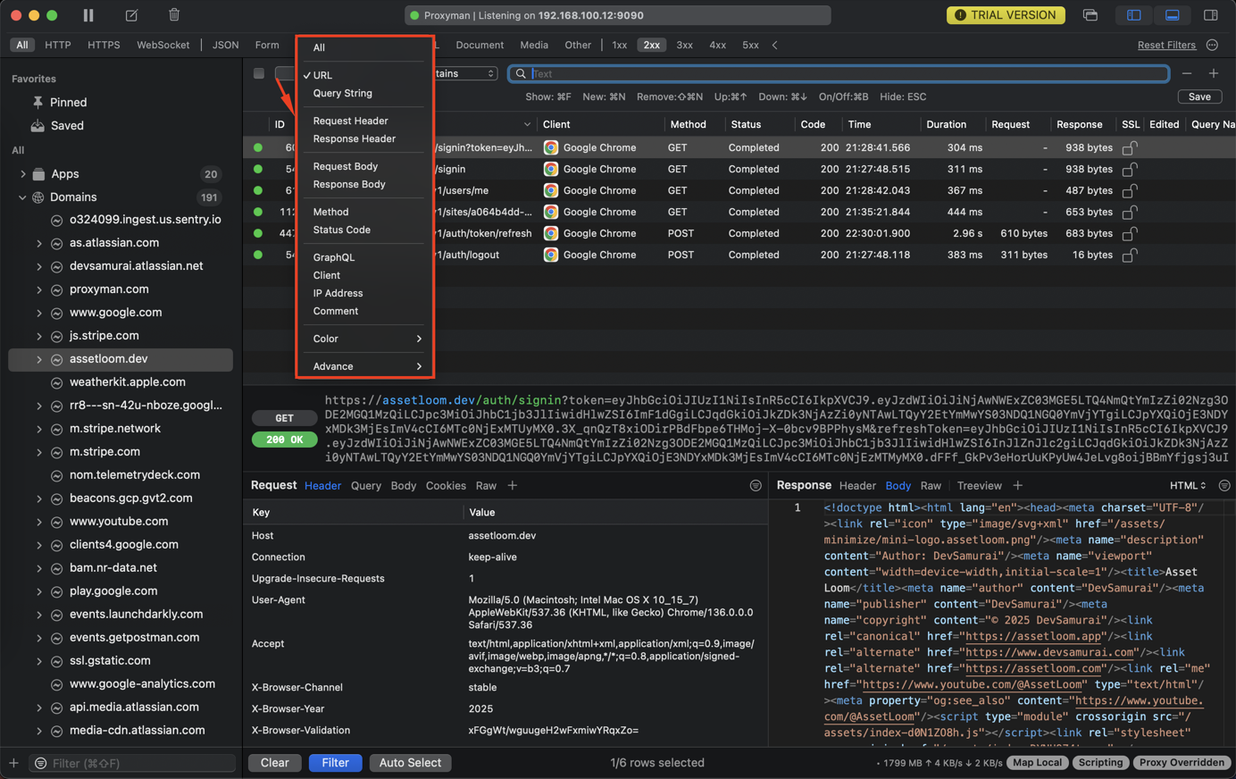Select GraphQL in the filter menu
Screen dimensions: 1236x779
334,257
